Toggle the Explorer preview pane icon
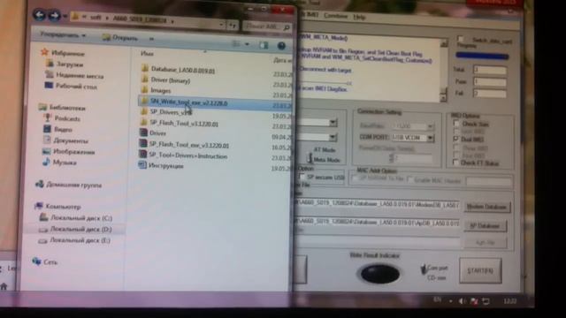Screen dimensions: 566x318 (264, 45)
